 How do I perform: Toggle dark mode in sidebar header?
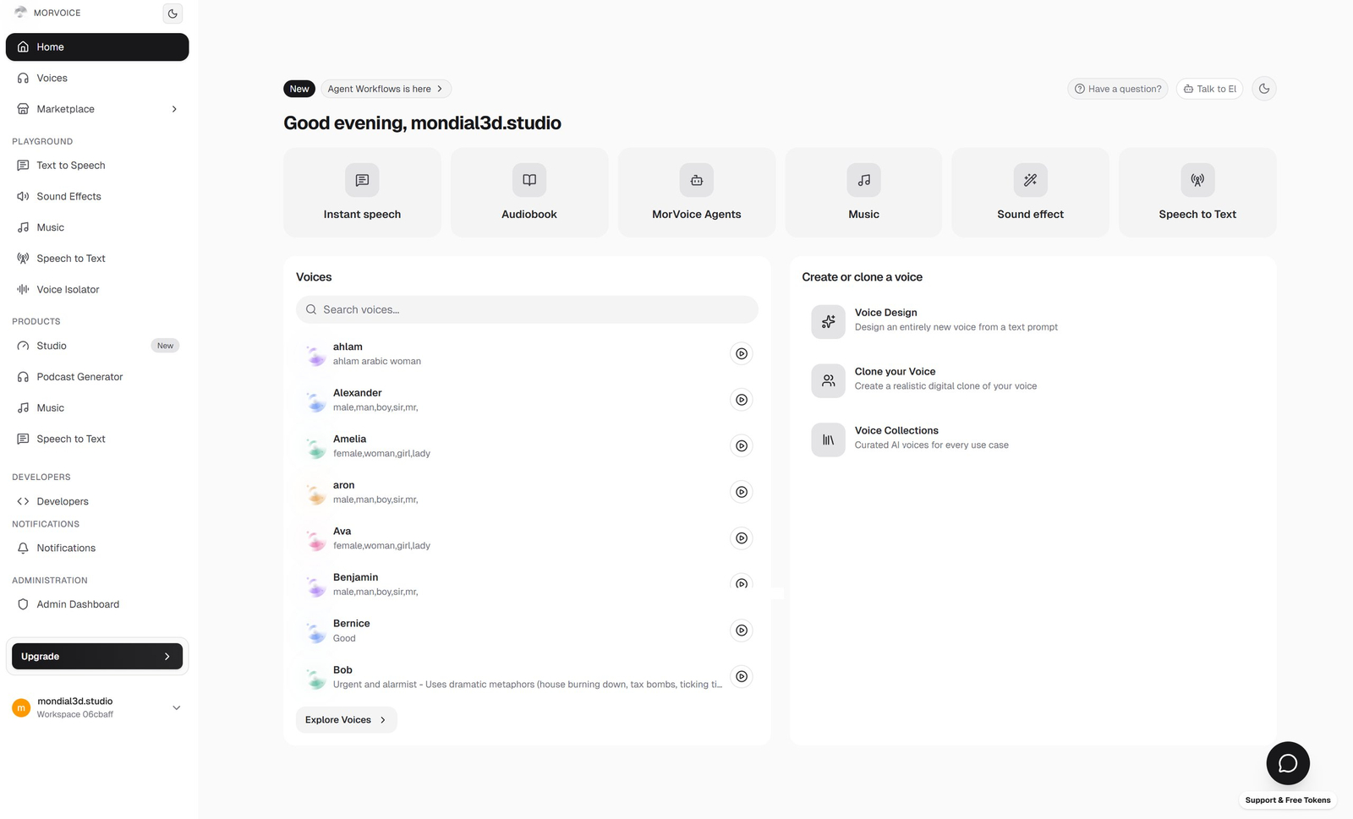point(173,14)
